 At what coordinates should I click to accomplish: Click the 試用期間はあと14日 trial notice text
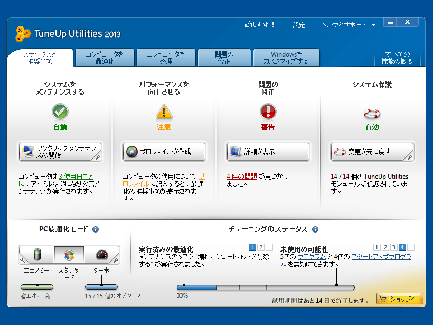[x=321, y=300]
